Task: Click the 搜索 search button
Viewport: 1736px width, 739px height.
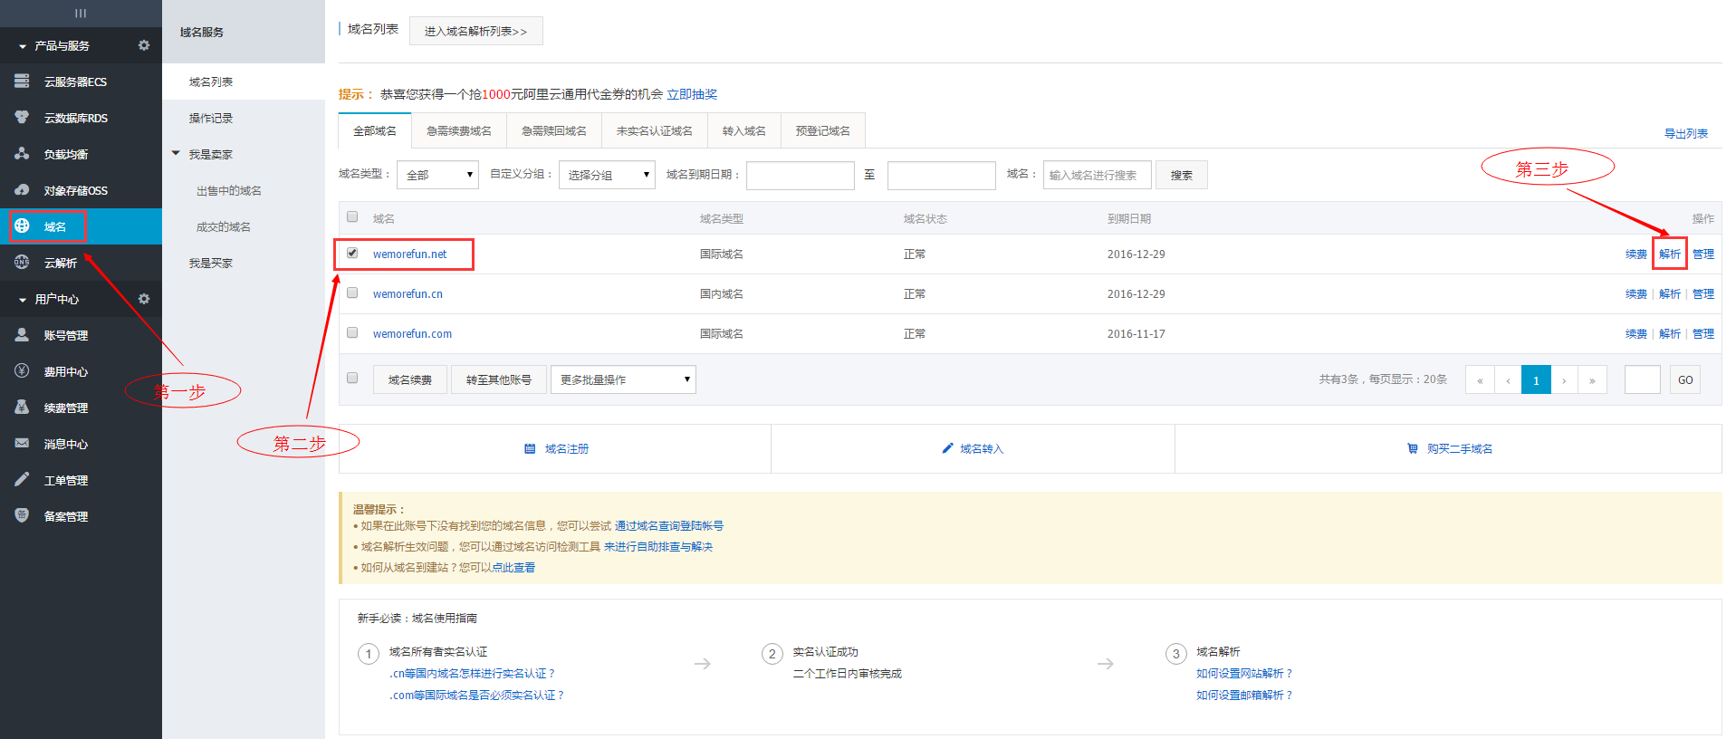Action: [1182, 175]
